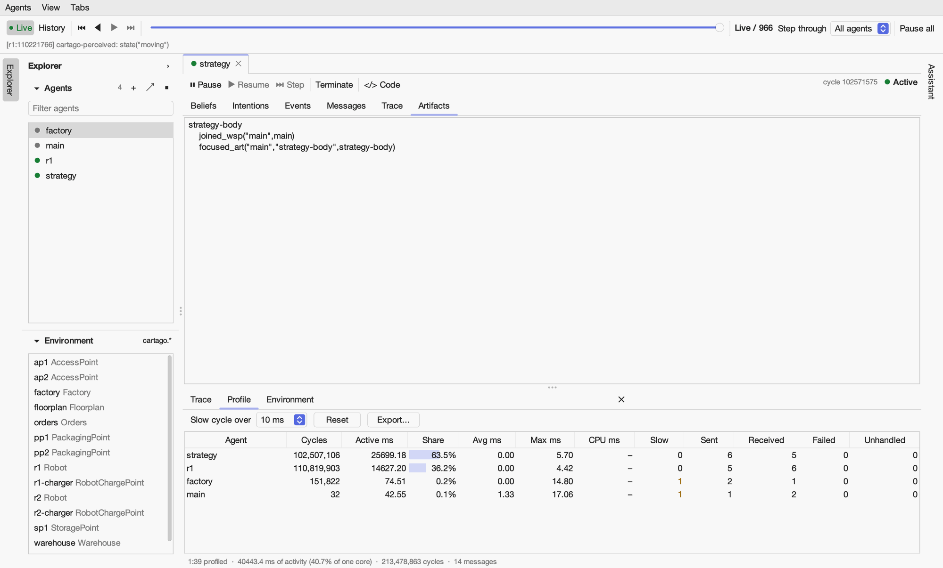Pause the strategy agent

[206, 85]
